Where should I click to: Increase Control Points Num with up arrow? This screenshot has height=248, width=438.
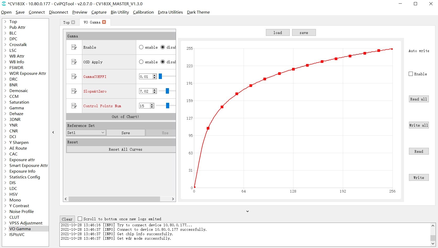tap(152, 104)
